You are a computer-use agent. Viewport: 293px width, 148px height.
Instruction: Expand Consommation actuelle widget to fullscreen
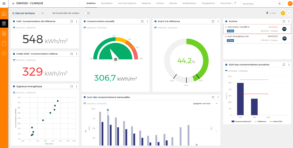coord(142,21)
